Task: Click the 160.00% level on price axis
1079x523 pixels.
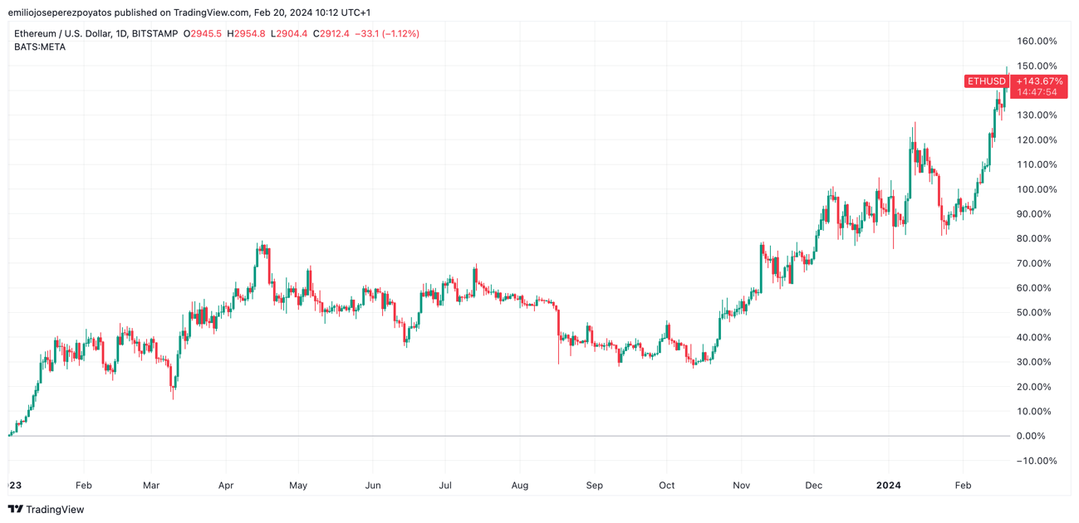Action: (1037, 42)
